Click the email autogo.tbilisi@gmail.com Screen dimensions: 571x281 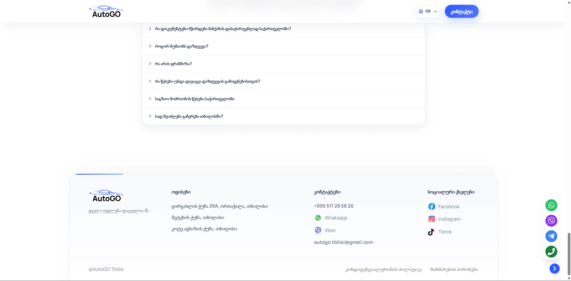pyautogui.click(x=343, y=242)
